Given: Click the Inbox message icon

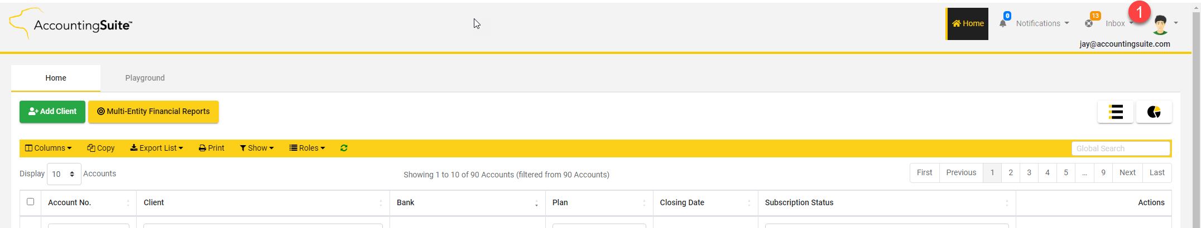Looking at the screenshot, I should point(1089,23).
